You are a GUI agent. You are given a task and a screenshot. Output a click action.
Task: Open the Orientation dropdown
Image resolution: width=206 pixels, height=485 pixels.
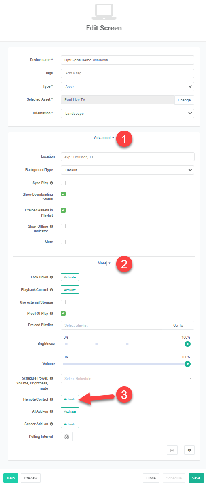[127, 114]
